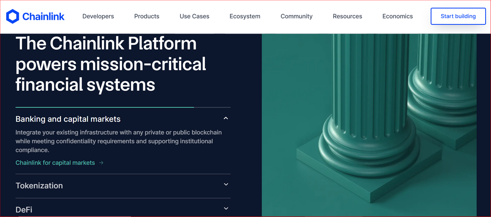491x217 pixels.
Task: Open the Economics menu
Action: pos(397,16)
